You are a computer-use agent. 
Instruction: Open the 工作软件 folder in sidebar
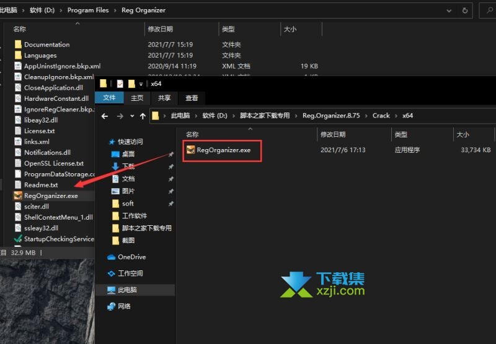[x=135, y=216]
